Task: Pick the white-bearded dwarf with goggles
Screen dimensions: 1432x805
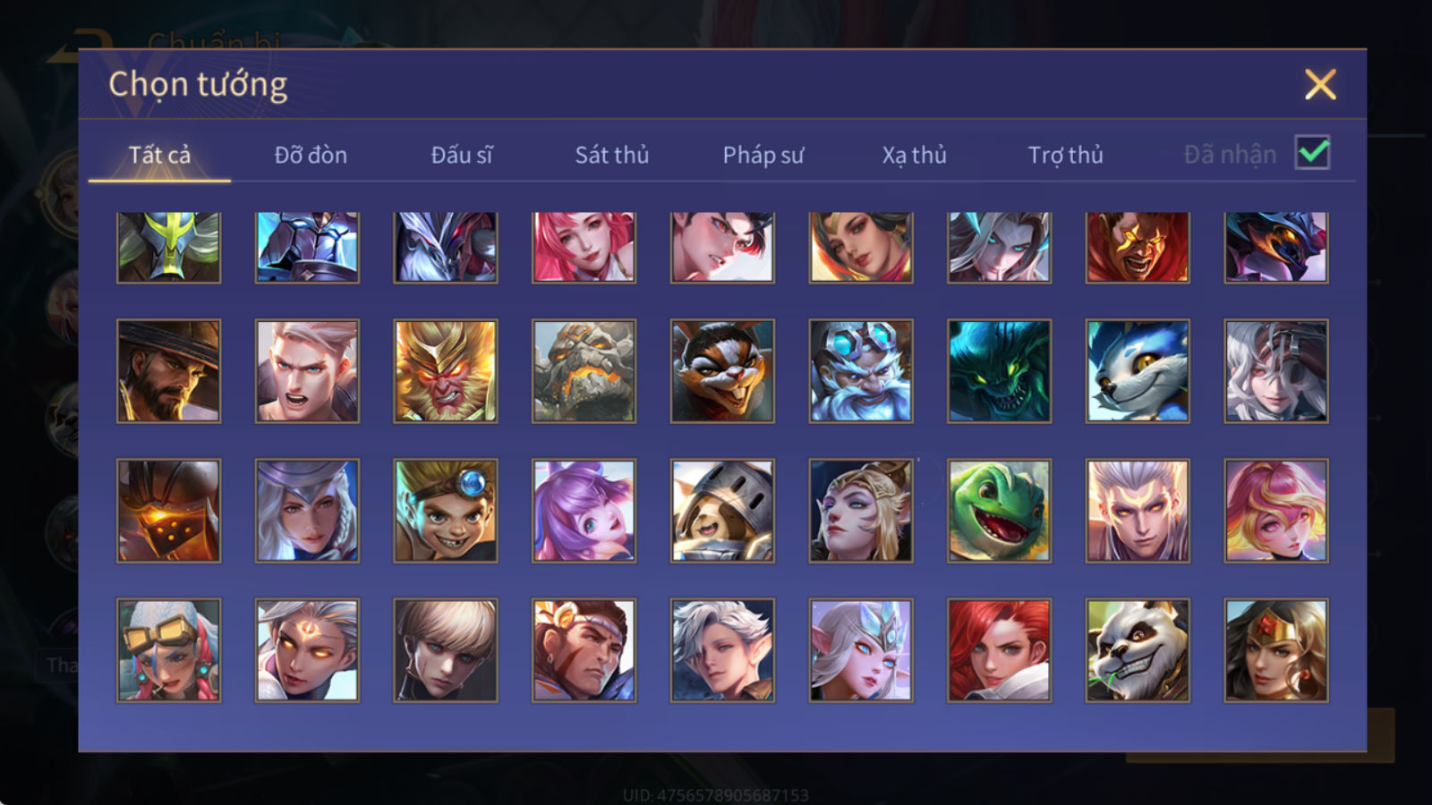Action: [861, 371]
